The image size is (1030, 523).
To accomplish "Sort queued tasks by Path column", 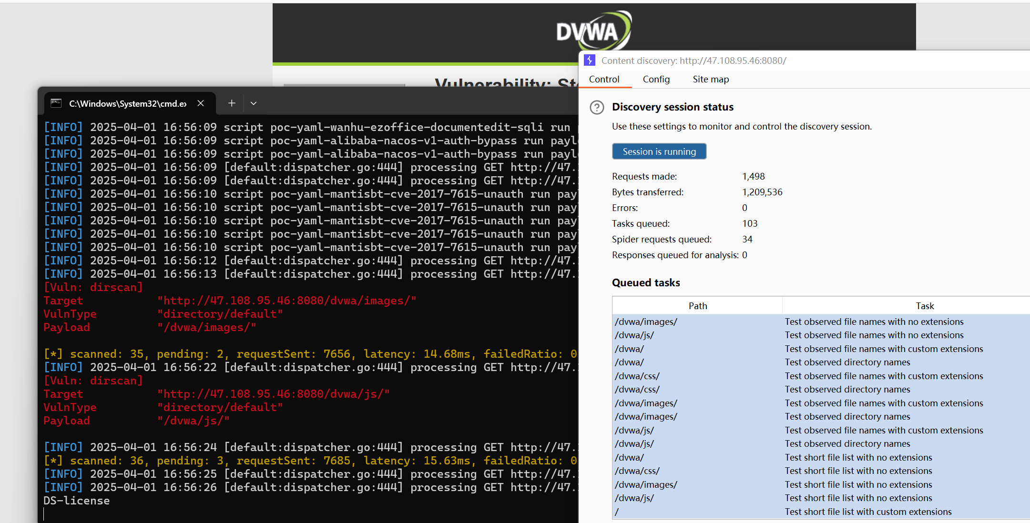I will tap(697, 306).
